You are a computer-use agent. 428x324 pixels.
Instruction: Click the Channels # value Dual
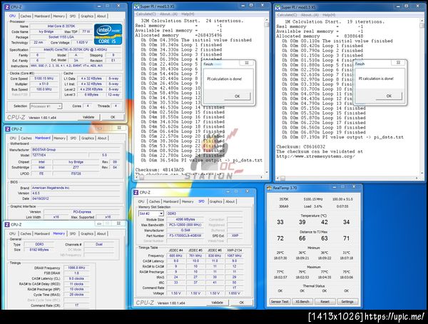tap(99, 244)
